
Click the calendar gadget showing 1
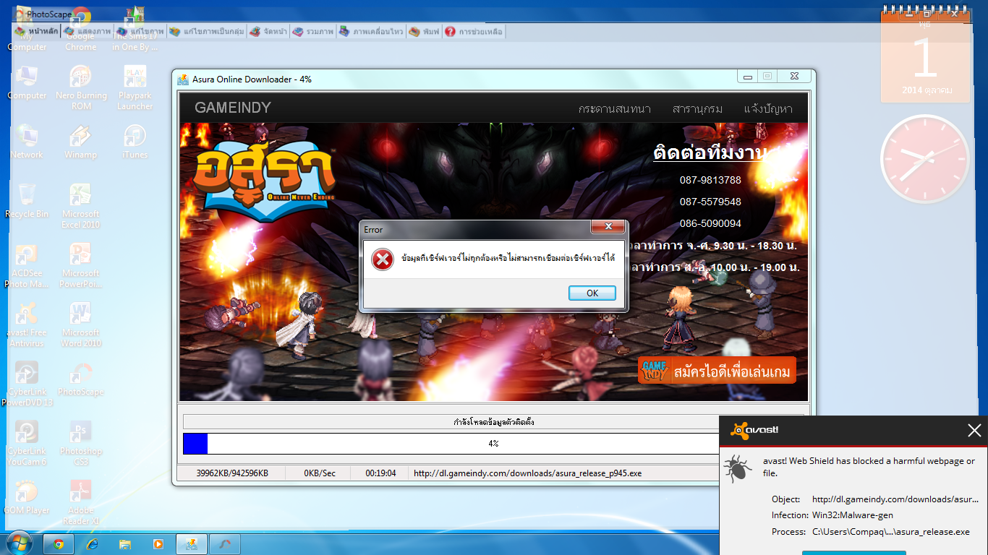pos(926,56)
